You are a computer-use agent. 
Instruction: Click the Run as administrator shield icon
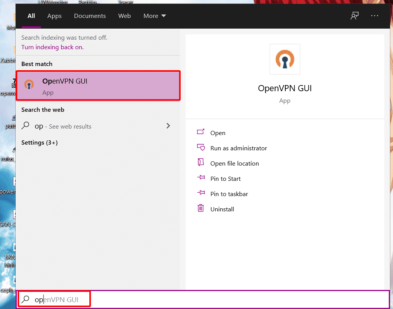click(201, 148)
